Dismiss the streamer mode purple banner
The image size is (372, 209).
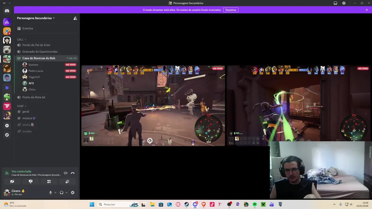pos(367,10)
